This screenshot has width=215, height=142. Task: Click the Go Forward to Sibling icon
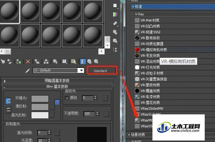click(x=96, y=61)
